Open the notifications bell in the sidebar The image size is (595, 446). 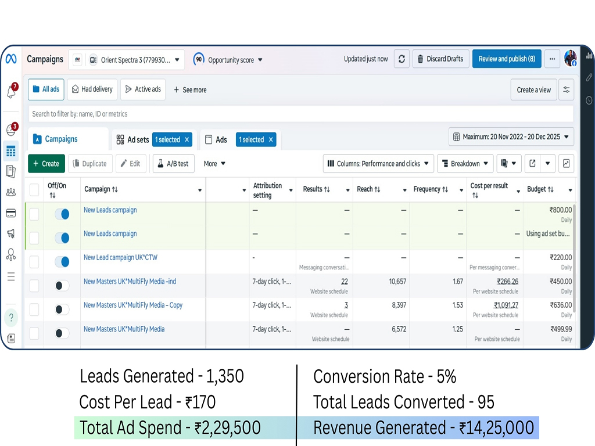11,91
